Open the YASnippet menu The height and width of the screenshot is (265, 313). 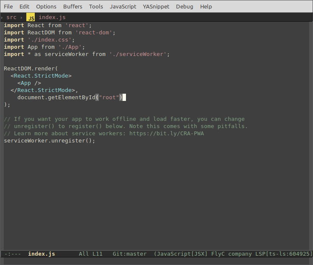[156, 6]
